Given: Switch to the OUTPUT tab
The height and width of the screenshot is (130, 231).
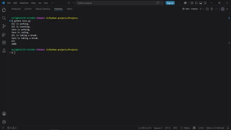Looking at the screenshot, I should (28, 9).
